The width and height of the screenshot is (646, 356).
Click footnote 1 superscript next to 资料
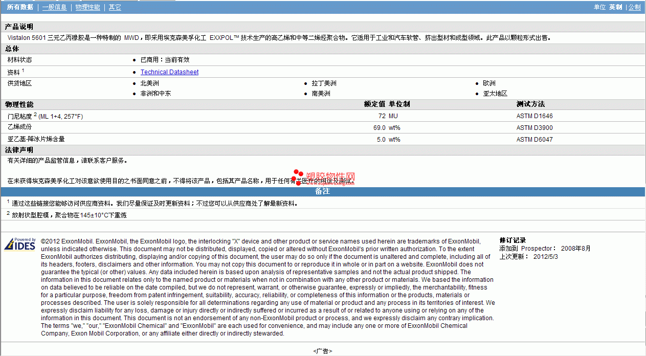(x=23, y=71)
